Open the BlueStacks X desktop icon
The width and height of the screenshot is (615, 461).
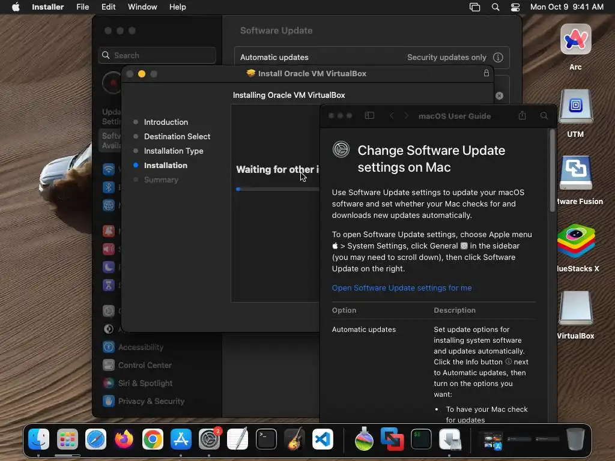point(575,241)
